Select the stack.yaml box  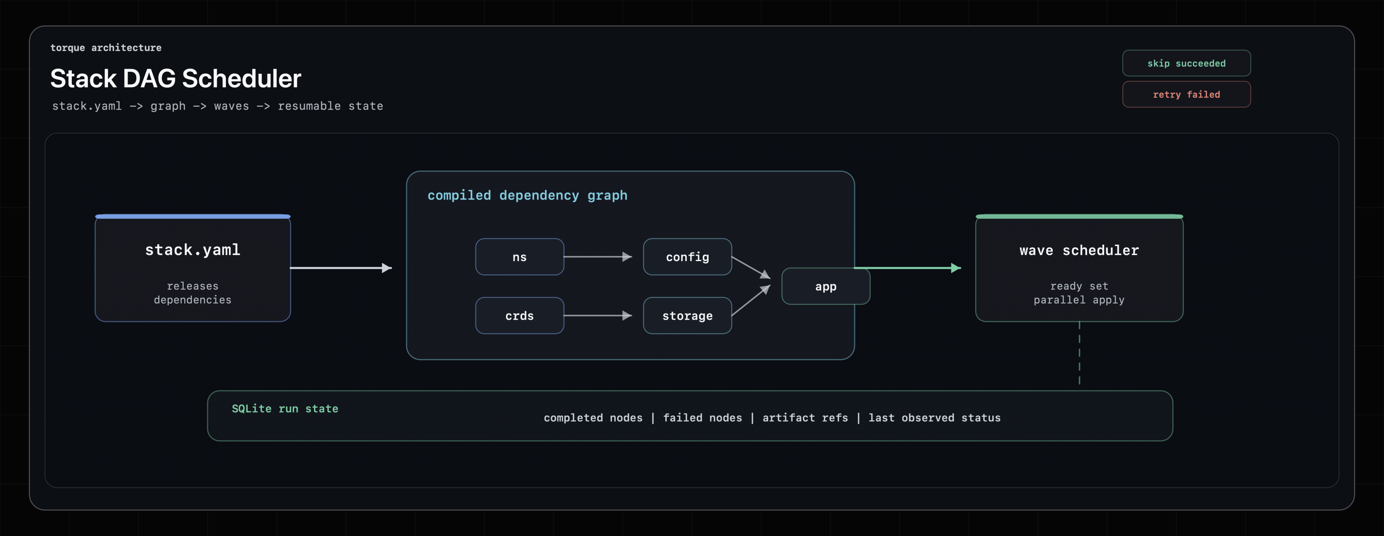193,268
